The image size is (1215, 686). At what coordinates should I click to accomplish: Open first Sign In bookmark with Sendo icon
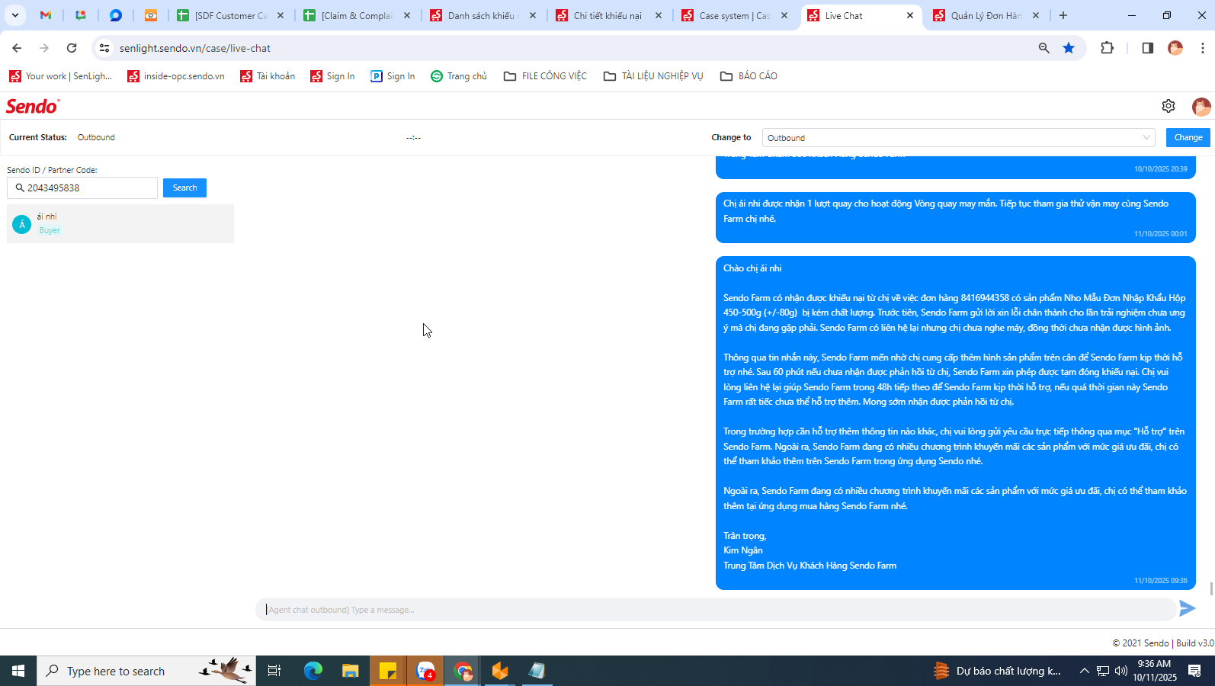click(332, 76)
